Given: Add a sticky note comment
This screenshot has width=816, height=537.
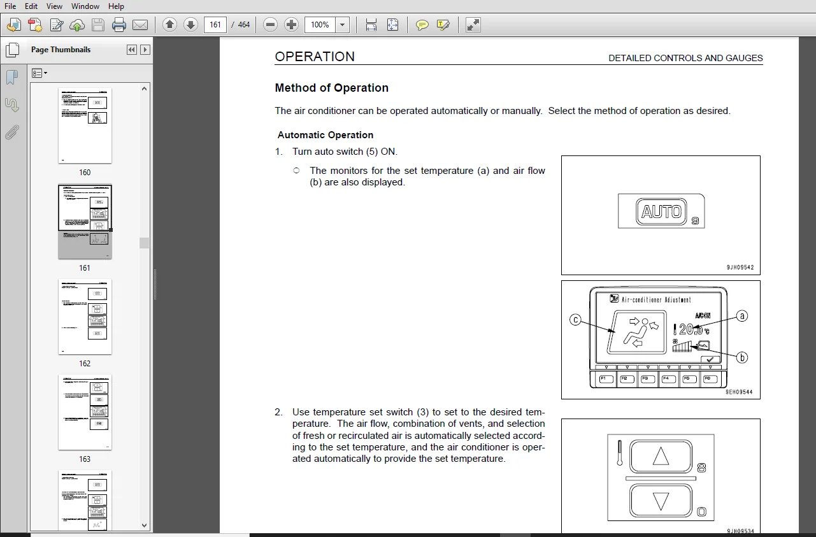Looking at the screenshot, I should click(422, 25).
